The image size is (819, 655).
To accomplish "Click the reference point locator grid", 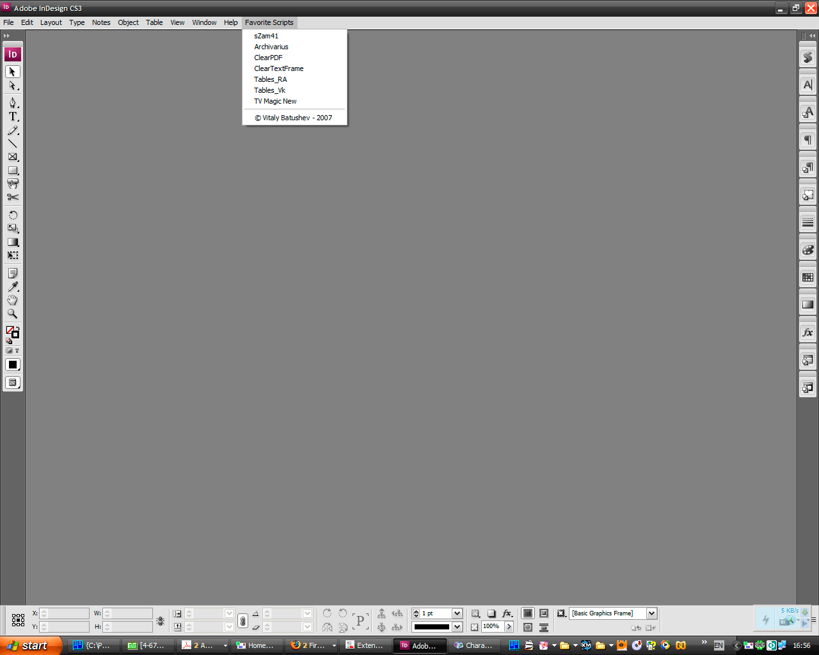I will pos(18,620).
